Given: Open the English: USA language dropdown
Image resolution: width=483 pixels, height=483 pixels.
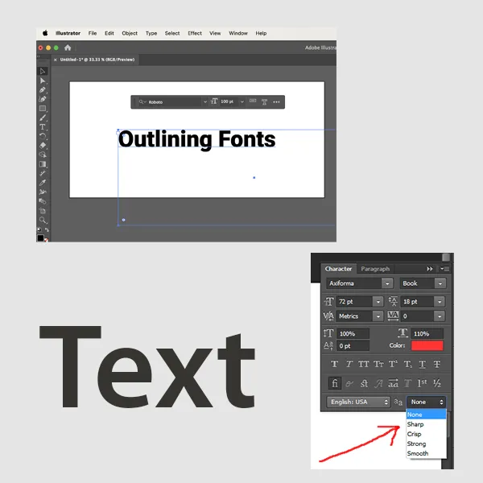Looking at the screenshot, I should [385, 402].
